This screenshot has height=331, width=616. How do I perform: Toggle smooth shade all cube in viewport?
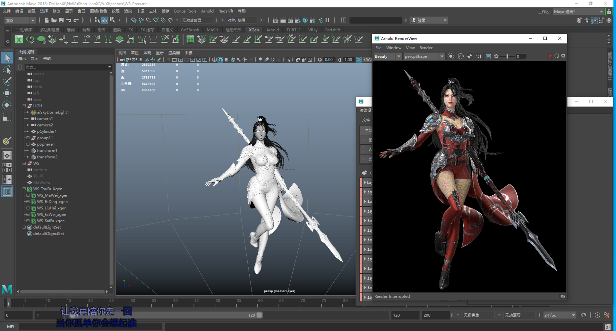[220, 60]
